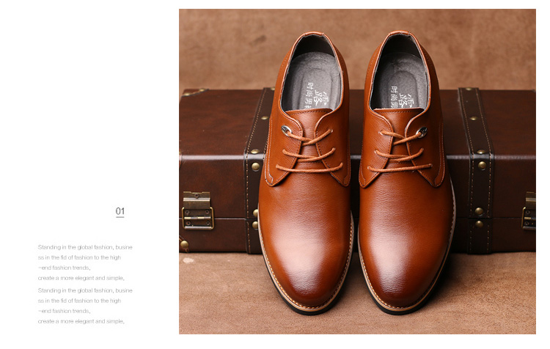
Task: Click the metal eyelet on the left shoe
Action: [285, 130]
